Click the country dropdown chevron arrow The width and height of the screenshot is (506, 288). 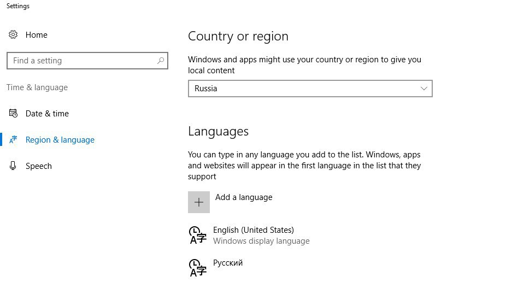[423, 89]
